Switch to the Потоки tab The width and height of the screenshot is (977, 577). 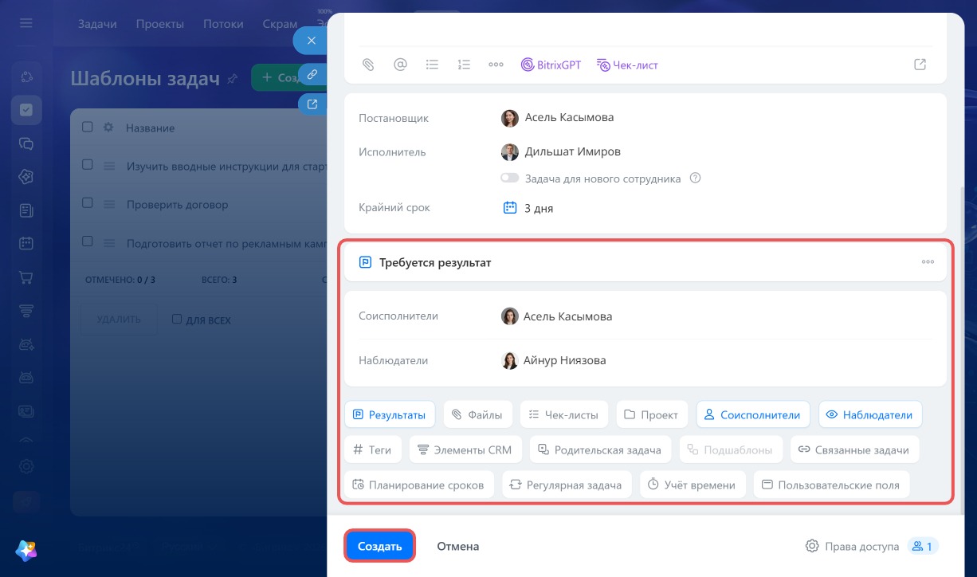[223, 24]
